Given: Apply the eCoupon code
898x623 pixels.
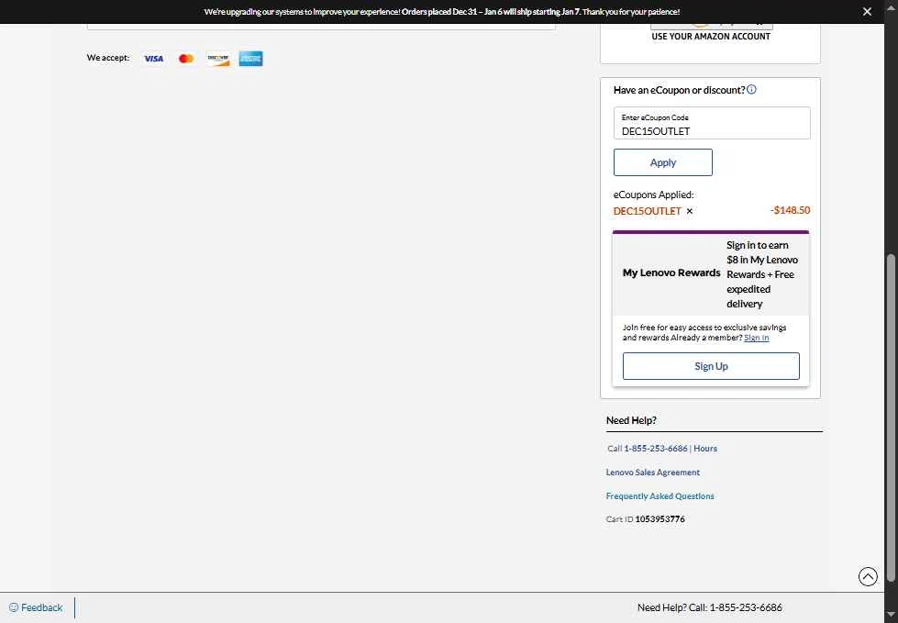Looking at the screenshot, I should point(662,162).
